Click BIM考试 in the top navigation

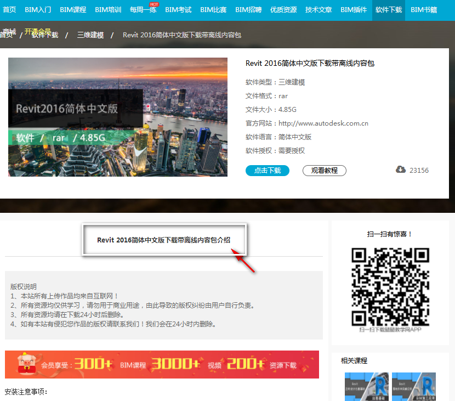179,10
